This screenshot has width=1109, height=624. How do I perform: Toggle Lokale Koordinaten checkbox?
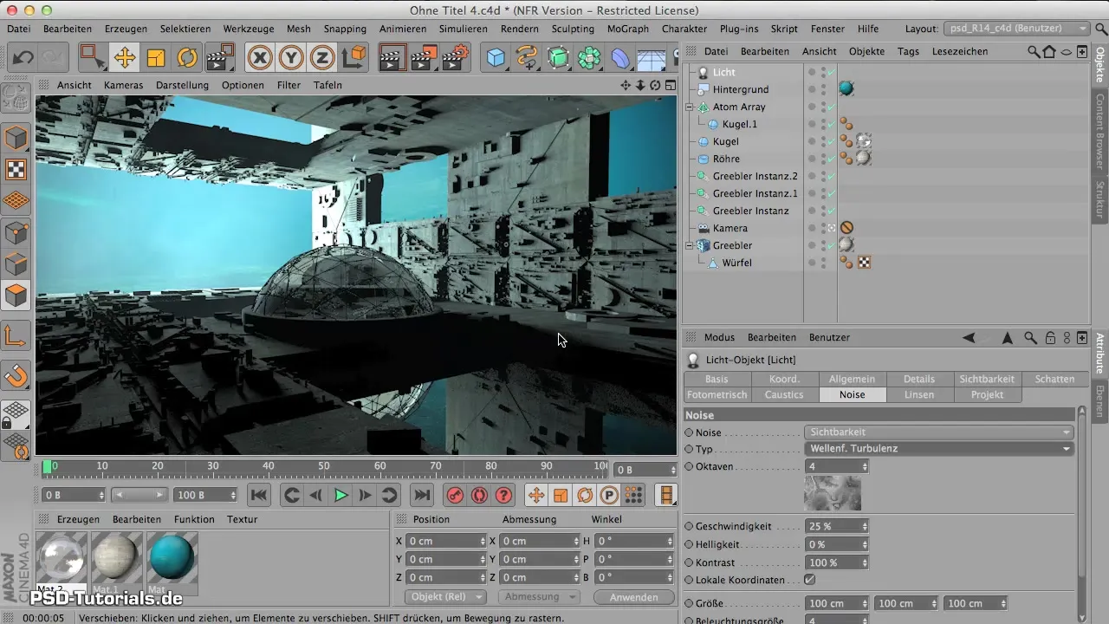810,580
